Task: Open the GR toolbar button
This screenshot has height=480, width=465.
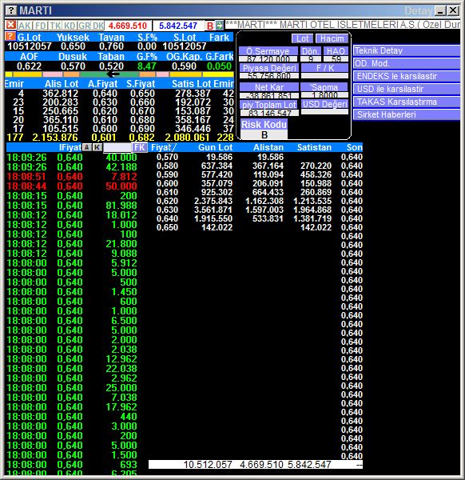Action: point(84,26)
